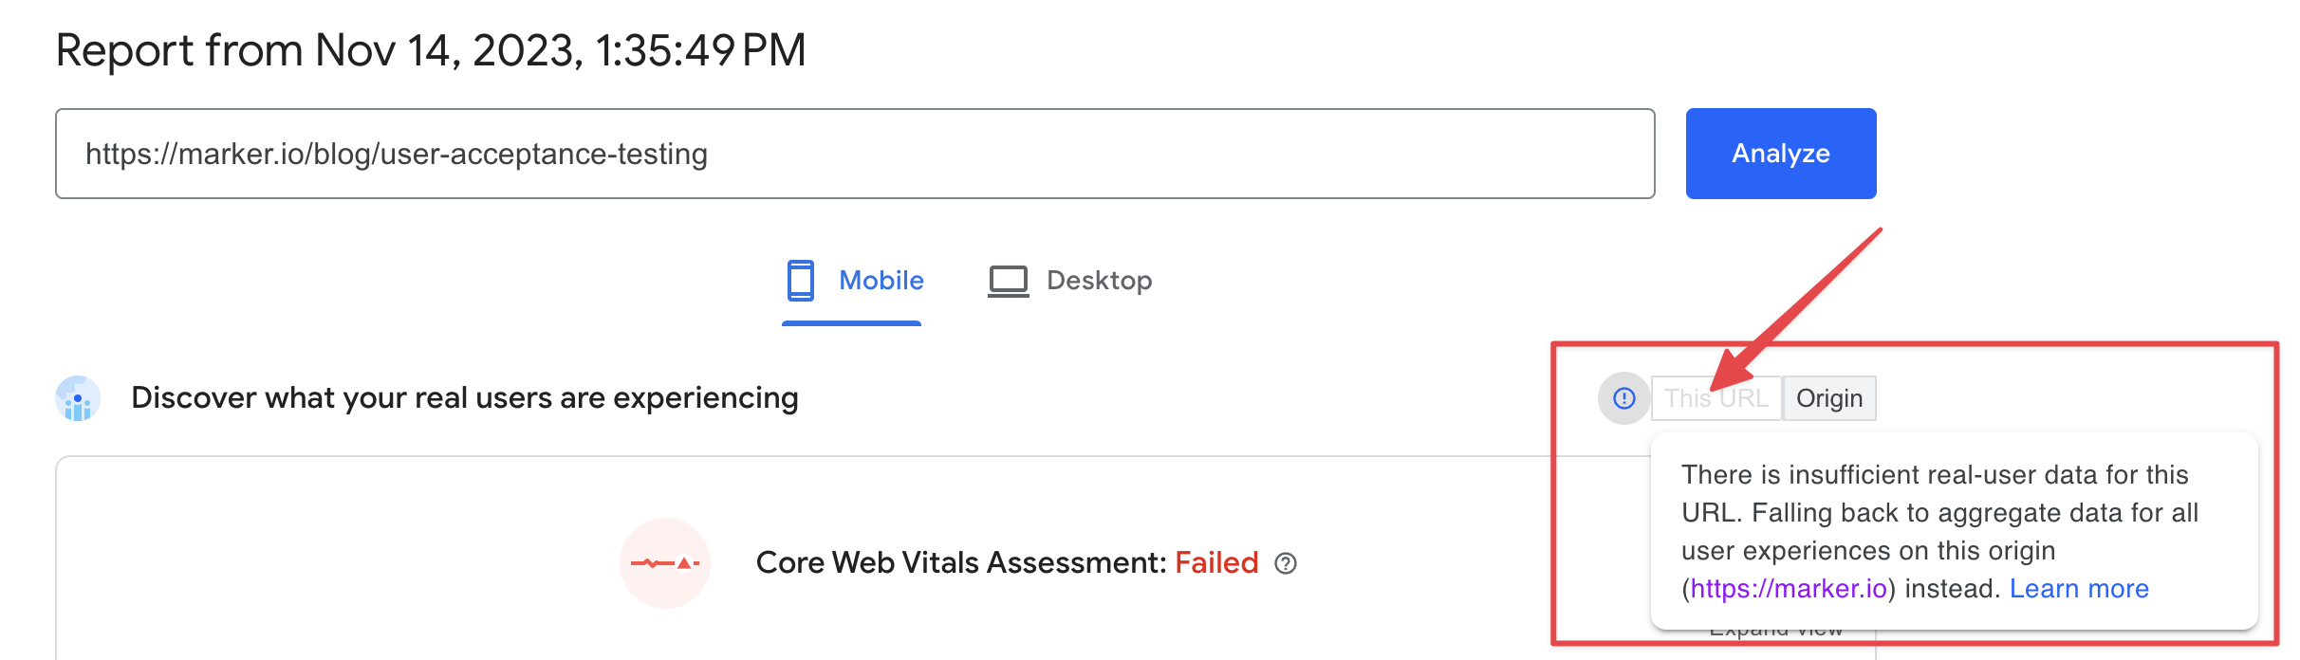Switch the data view to This URL
Image resolution: width=2300 pixels, height=660 pixels.
(1717, 397)
